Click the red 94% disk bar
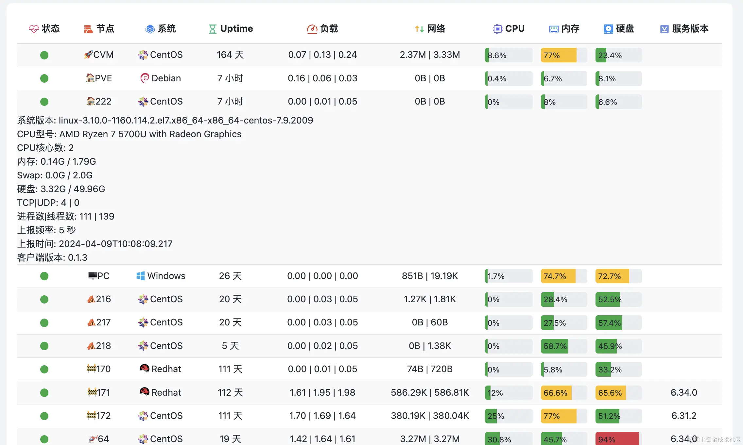Image resolution: width=743 pixels, height=445 pixels. 617,439
